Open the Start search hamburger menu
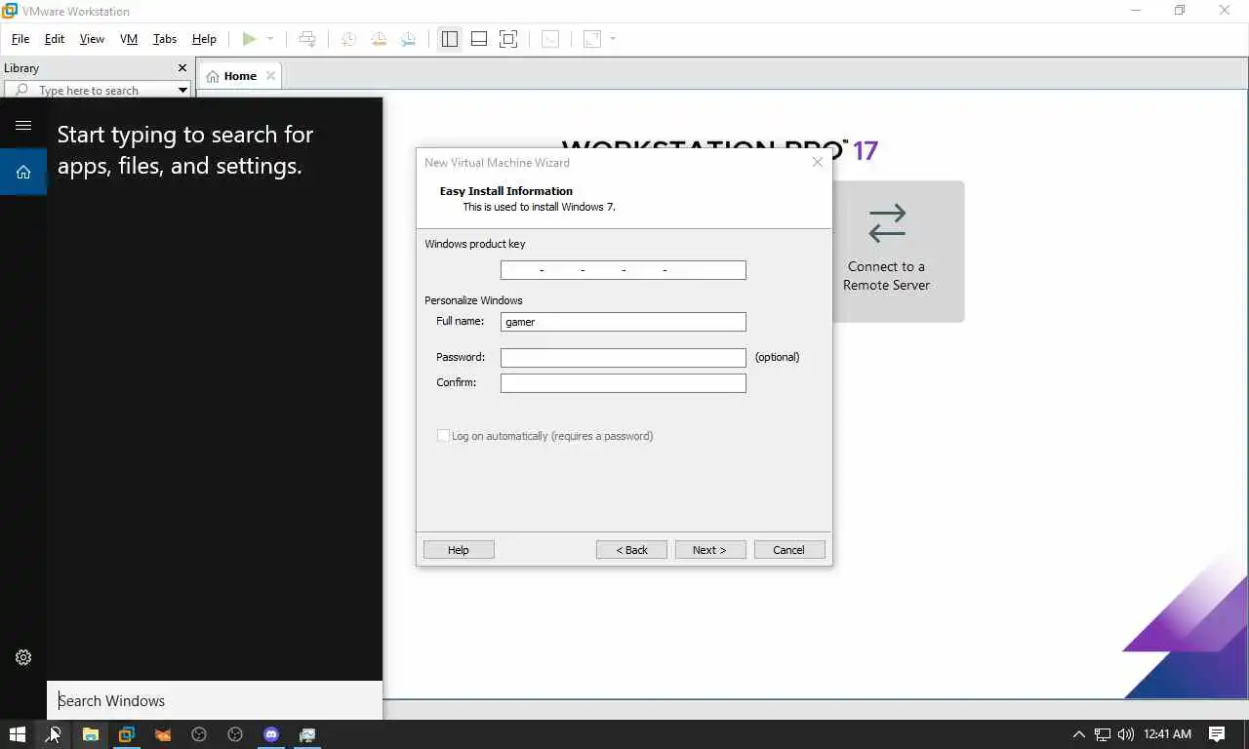Screen dimensions: 1249x749 [23, 125]
